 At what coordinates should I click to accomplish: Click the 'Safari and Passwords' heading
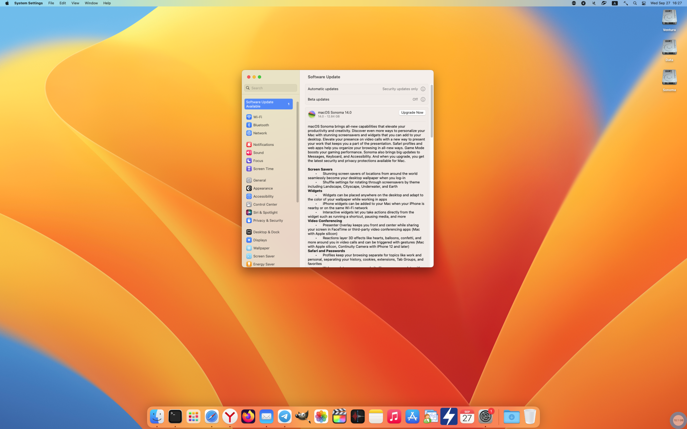point(326,251)
